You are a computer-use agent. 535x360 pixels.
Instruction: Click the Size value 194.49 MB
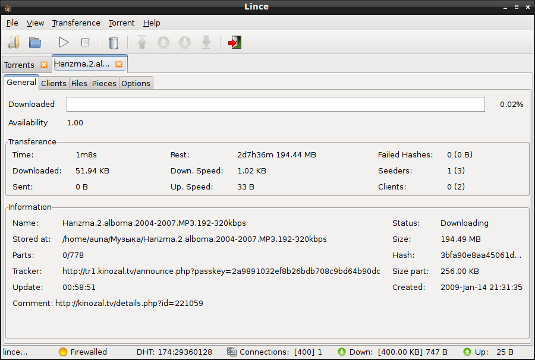pos(461,239)
